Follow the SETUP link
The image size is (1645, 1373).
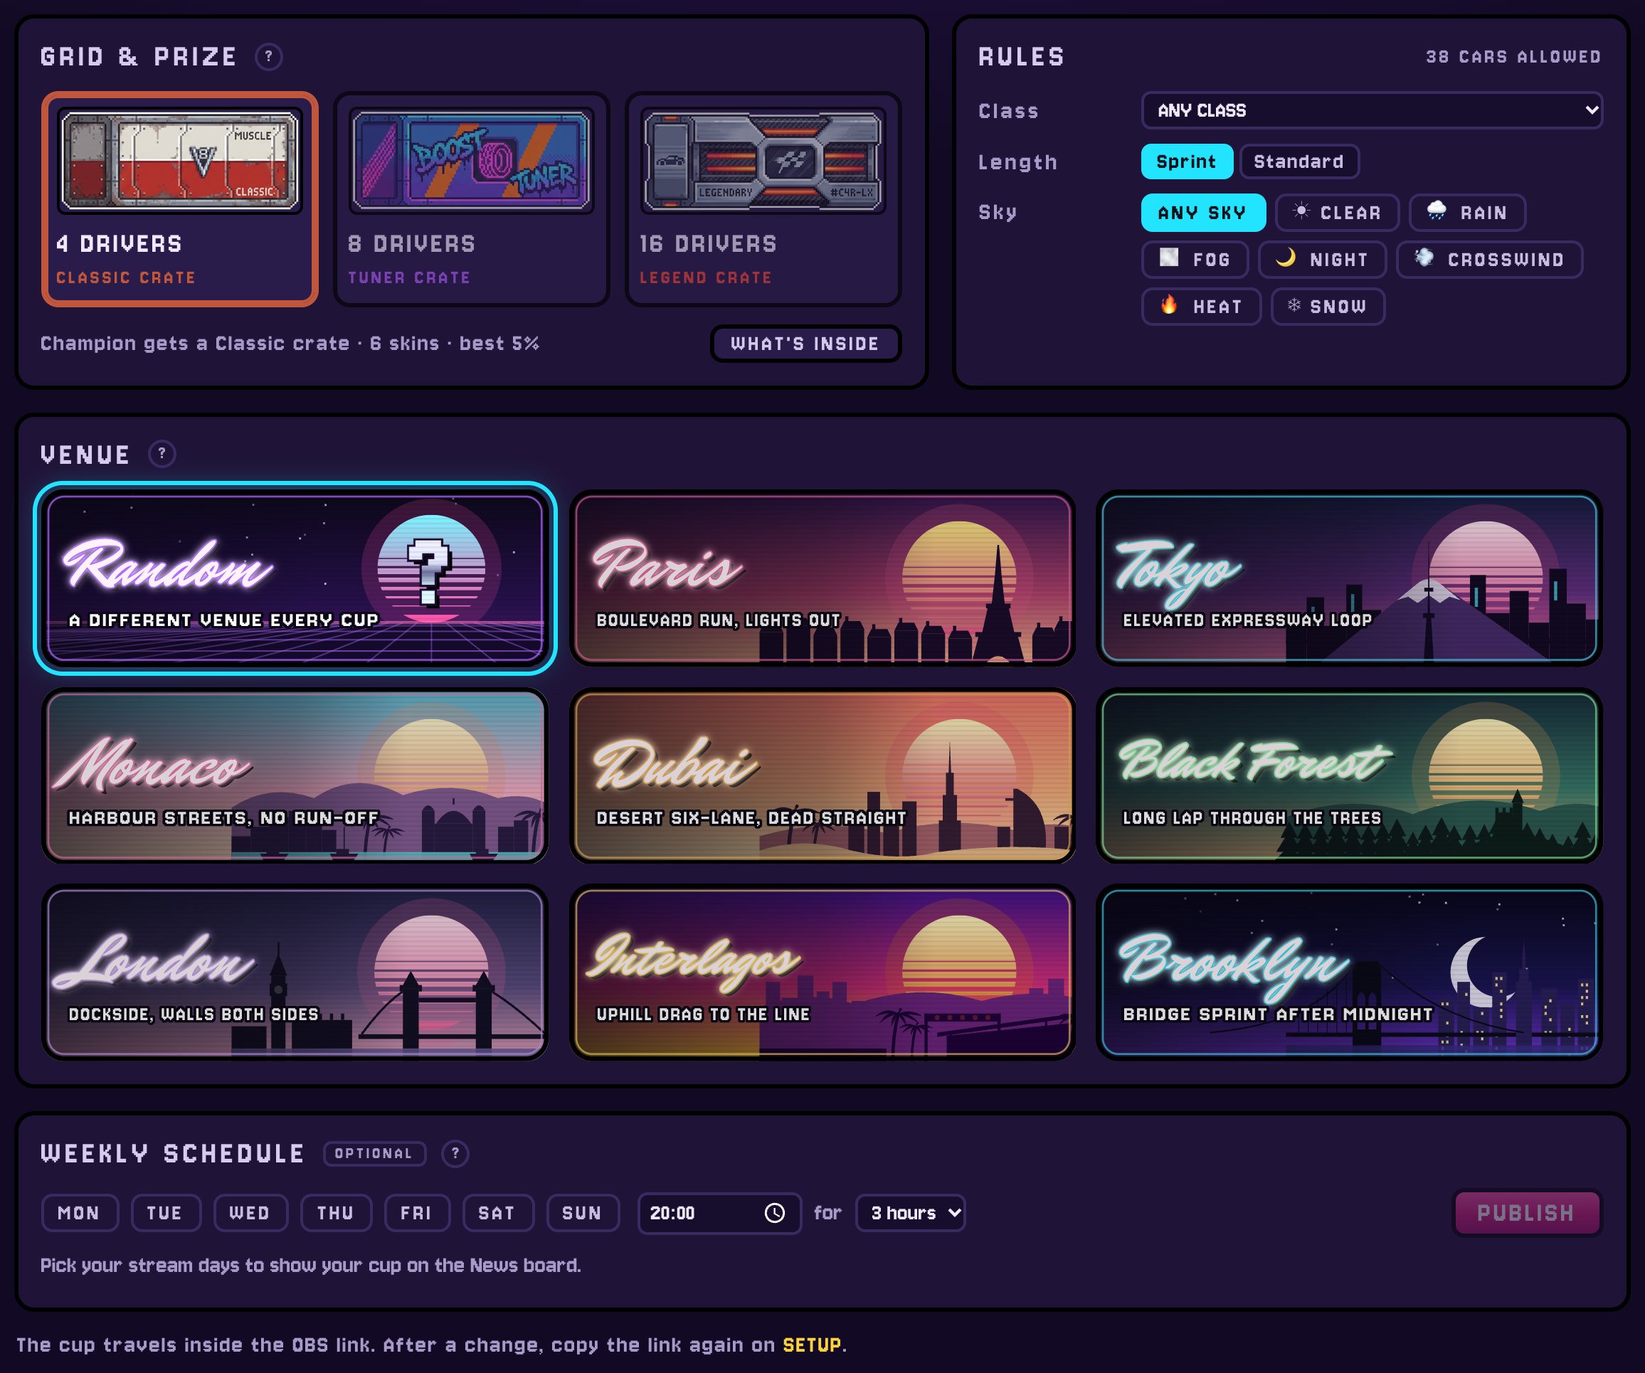812,1345
